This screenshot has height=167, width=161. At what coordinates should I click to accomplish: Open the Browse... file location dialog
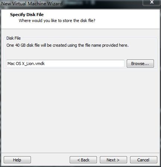click(x=140, y=64)
